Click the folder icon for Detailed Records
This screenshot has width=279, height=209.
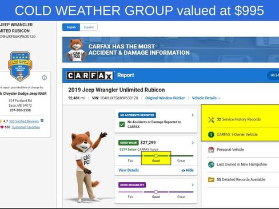click(211, 179)
